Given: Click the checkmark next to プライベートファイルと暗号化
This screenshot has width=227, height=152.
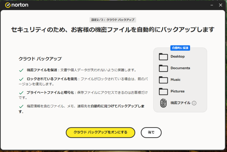Looking at the screenshot, I should pyautogui.click(x=21, y=93).
